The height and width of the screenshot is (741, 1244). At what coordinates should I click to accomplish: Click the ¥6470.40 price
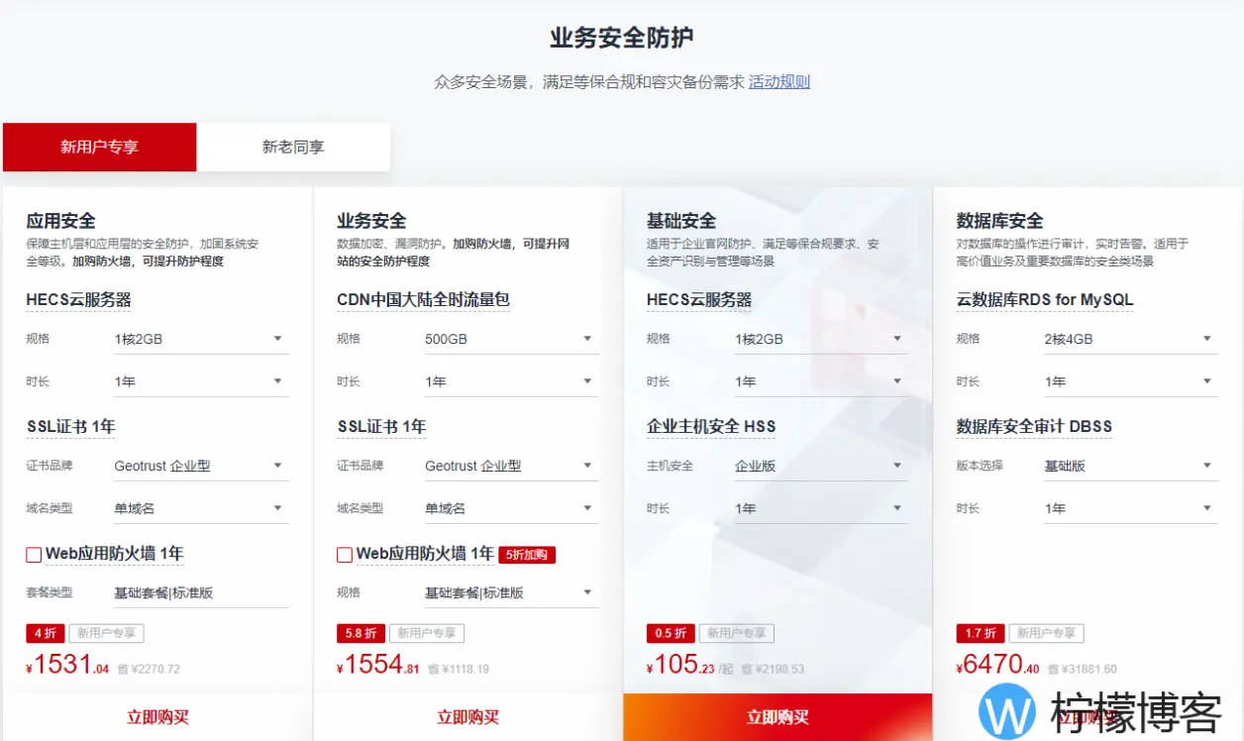point(998,665)
